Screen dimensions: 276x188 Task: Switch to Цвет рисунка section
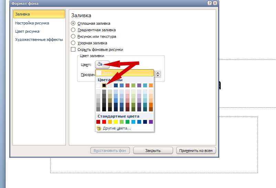[27, 31]
